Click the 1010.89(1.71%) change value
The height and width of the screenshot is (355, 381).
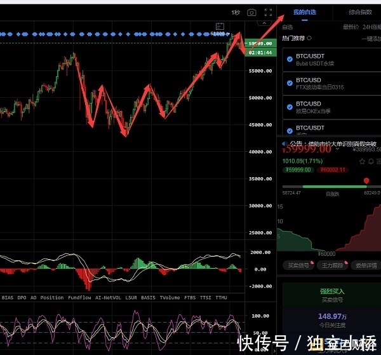[x=302, y=161]
